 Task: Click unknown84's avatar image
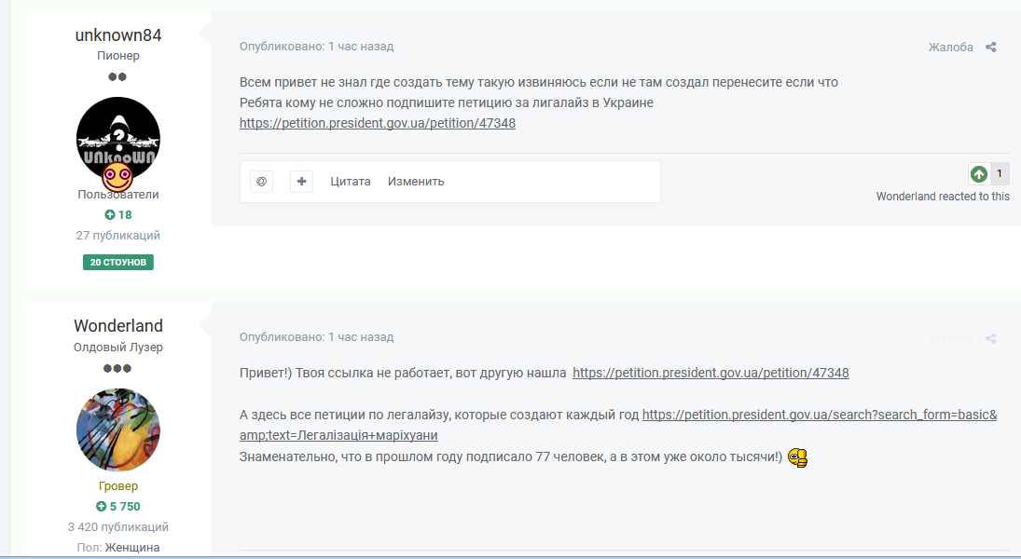coord(117,139)
